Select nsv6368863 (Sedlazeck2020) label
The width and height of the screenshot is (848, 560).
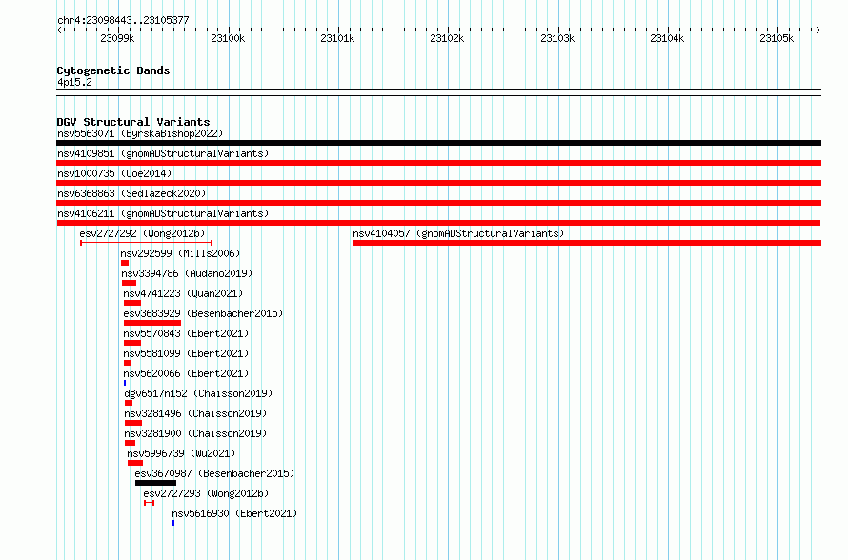(x=131, y=193)
